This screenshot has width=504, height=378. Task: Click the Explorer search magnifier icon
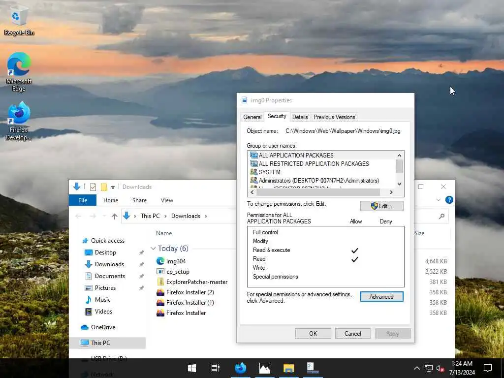(441, 216)
